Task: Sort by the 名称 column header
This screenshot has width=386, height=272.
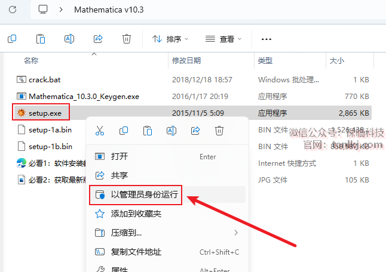Action: (31, 60)
